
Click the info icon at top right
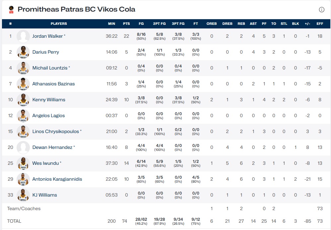[321, 10]
